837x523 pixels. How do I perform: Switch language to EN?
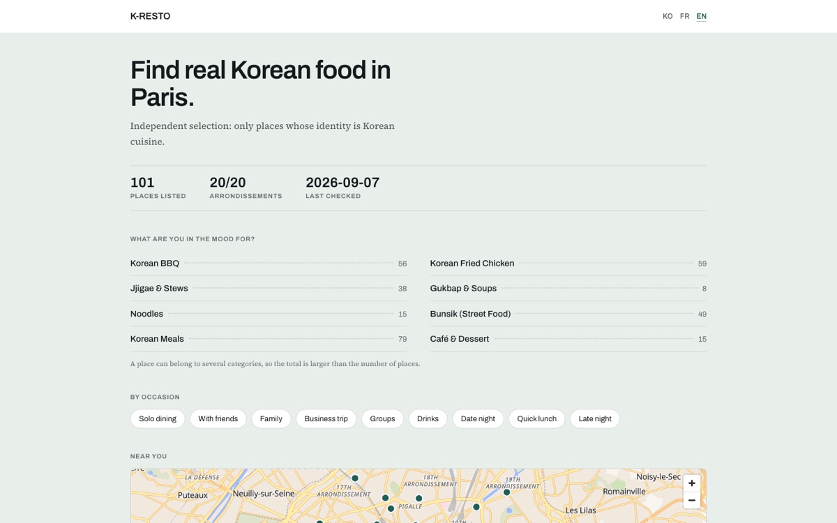point(702,16)
